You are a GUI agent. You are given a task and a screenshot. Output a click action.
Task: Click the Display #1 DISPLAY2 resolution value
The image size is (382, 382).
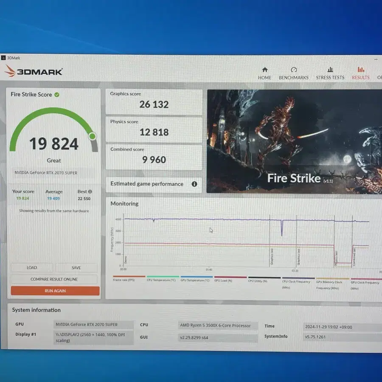(x=93, y=337)
